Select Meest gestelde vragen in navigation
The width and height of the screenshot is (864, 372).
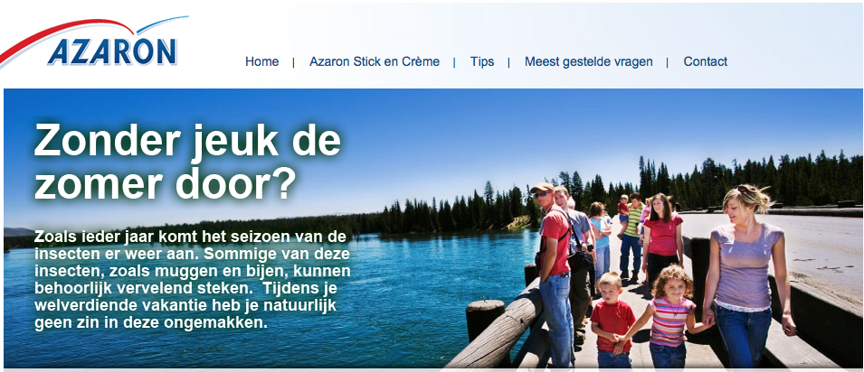point(588,61)
